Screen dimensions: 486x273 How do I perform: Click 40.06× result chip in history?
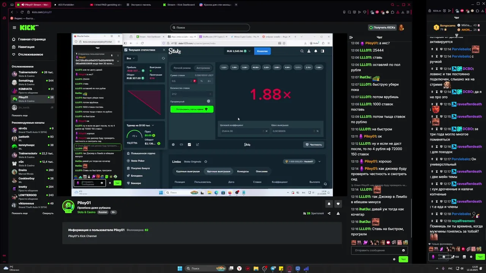[x=256, y=67]
